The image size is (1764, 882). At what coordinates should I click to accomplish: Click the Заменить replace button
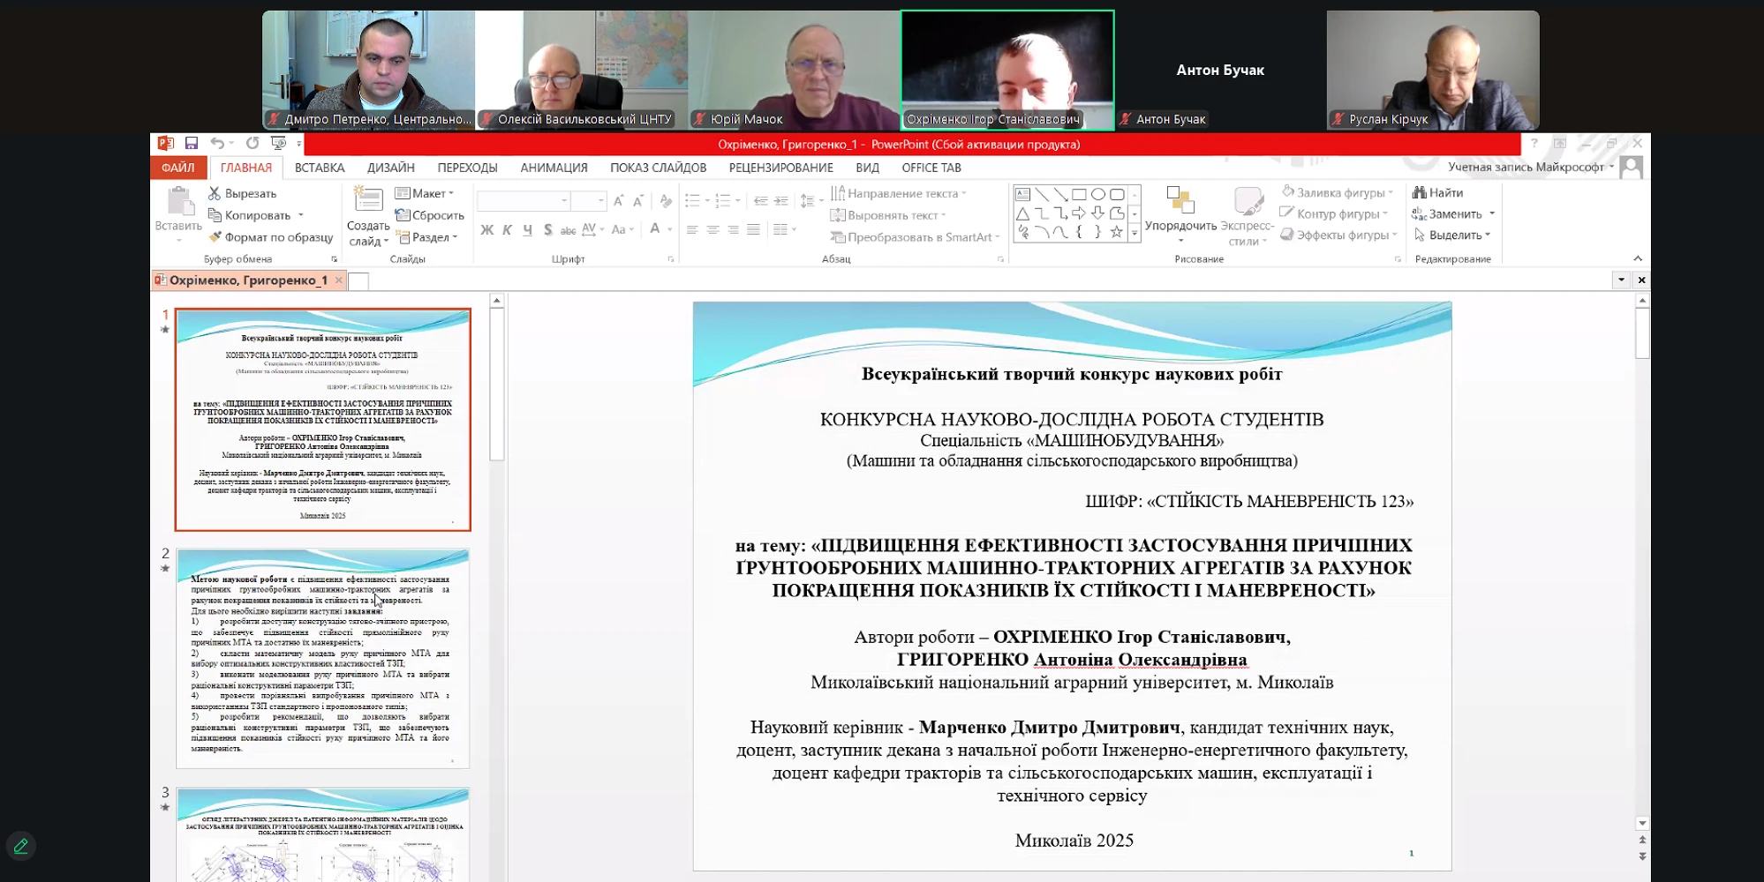tap(1453, 213)
